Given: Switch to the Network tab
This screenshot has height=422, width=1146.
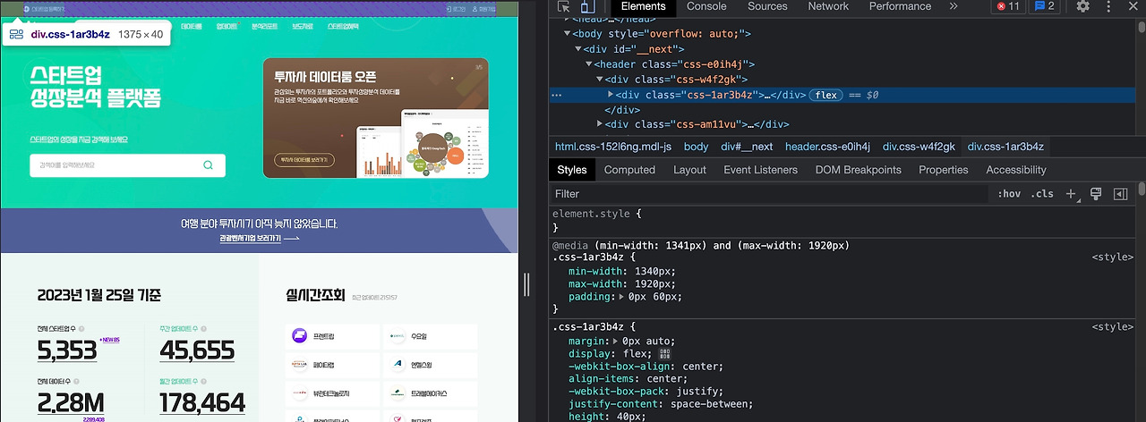Looking at the screenshot, I should 828,6.
